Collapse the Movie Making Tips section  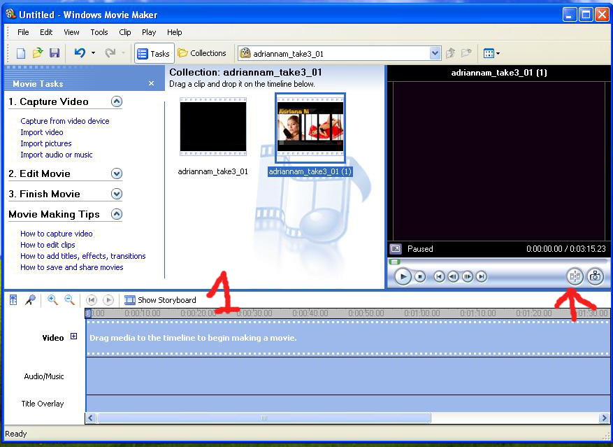(x=117, y=214)
